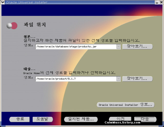Close the Oracle Universal Installer window

[x=161, y=2]
